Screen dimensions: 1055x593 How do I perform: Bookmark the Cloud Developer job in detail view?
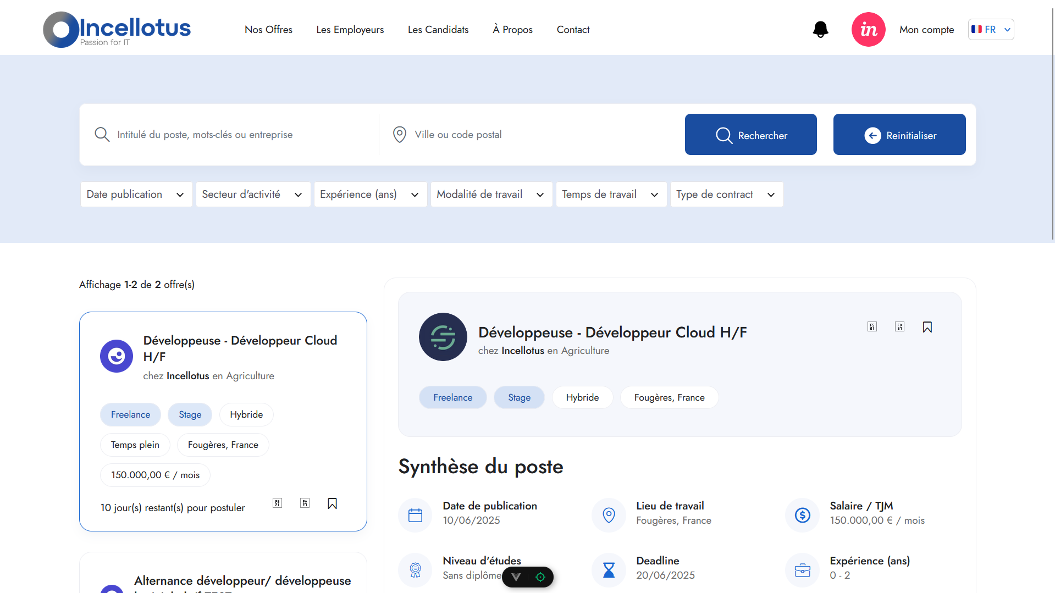click(927, 326)
